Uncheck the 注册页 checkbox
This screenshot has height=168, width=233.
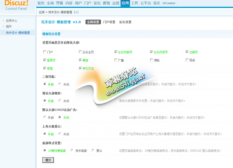click(x=187, y=52)
